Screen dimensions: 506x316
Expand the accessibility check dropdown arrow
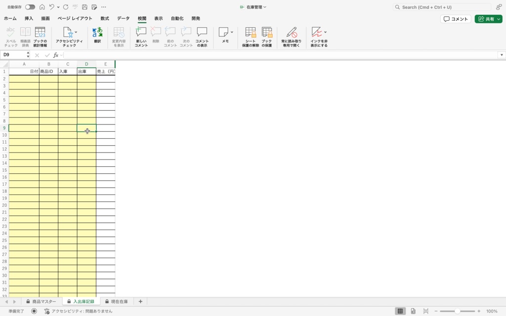(76, 32)
